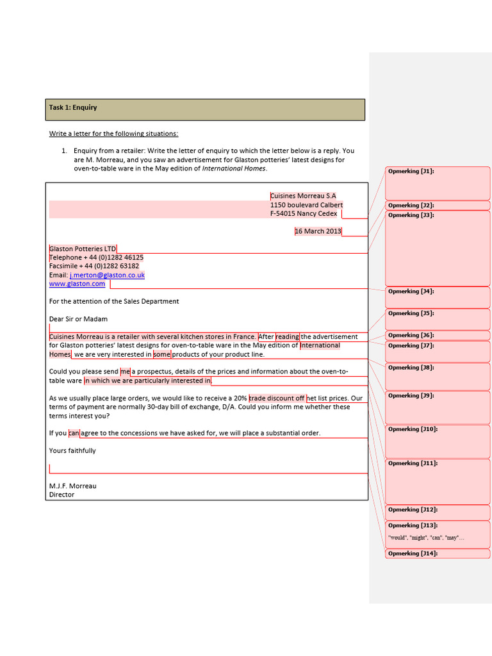Click the Opmerking [J14] comment balloon
Image resolution: width=492 pixels, height=656 pixels.
point(437,553)
